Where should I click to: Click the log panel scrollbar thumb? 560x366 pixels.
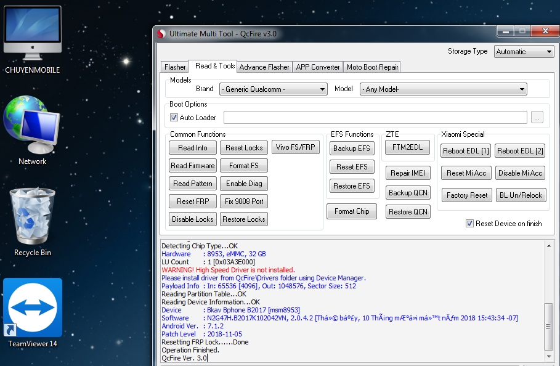pyautogui.click(x=548, y=327)
